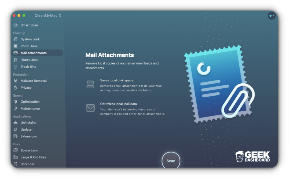This screenshot has height=179, width=289.
Task: Click the Privacy hand icon
Action: 16,88
